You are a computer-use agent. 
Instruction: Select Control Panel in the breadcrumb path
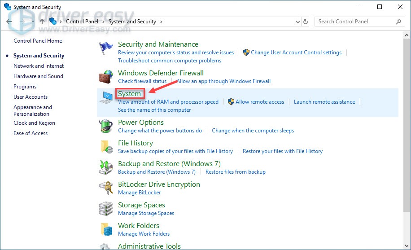(82, 22)
